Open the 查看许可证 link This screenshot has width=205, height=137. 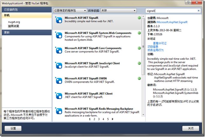coord(160,43)
